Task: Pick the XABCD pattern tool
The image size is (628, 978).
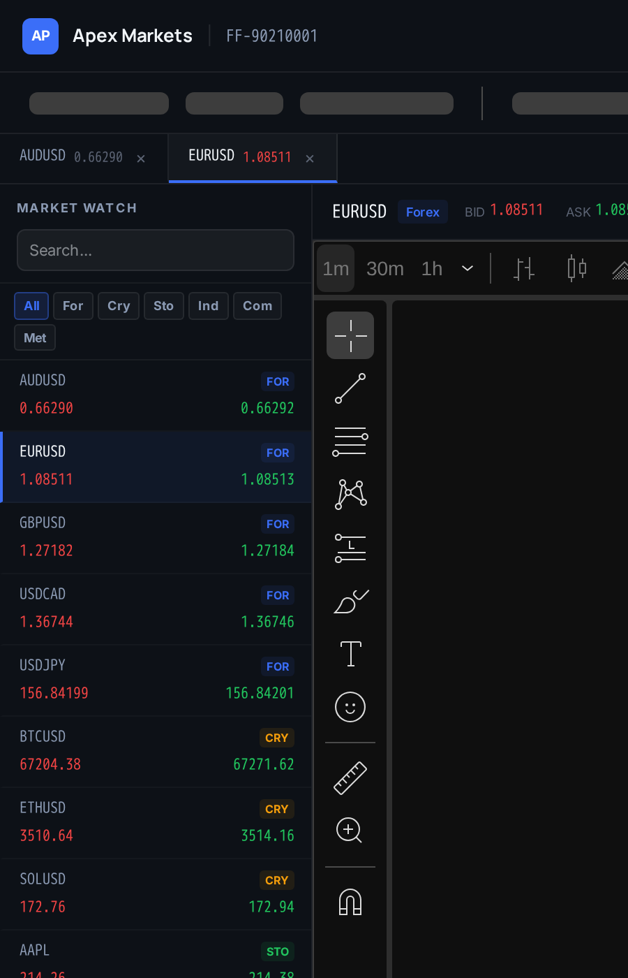Action: (350, 495)
